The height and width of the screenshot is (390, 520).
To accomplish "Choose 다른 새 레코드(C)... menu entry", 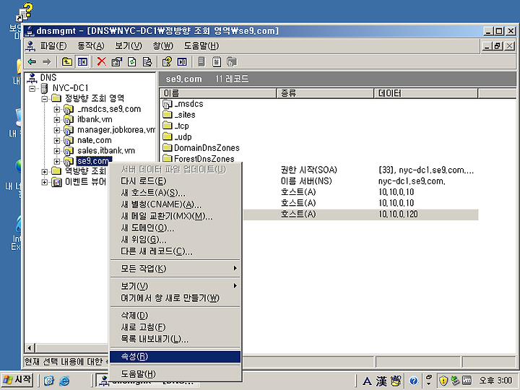I will pyautogui.click(x=175, y=251).
